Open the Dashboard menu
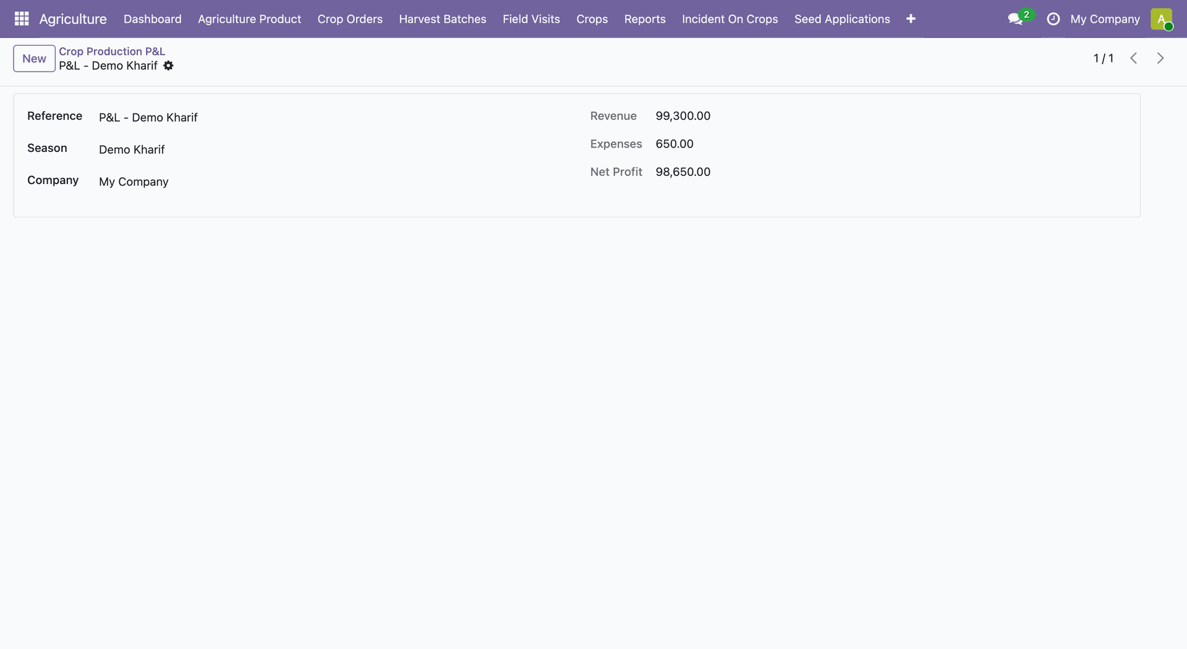This screenshot has width=1187, height=649. (153, 19)
